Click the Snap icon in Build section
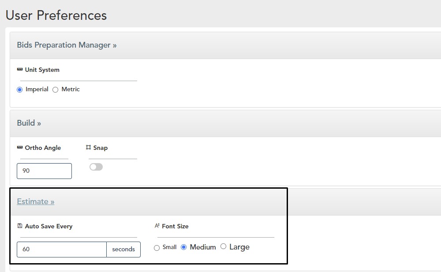 (x=88, y=148)
